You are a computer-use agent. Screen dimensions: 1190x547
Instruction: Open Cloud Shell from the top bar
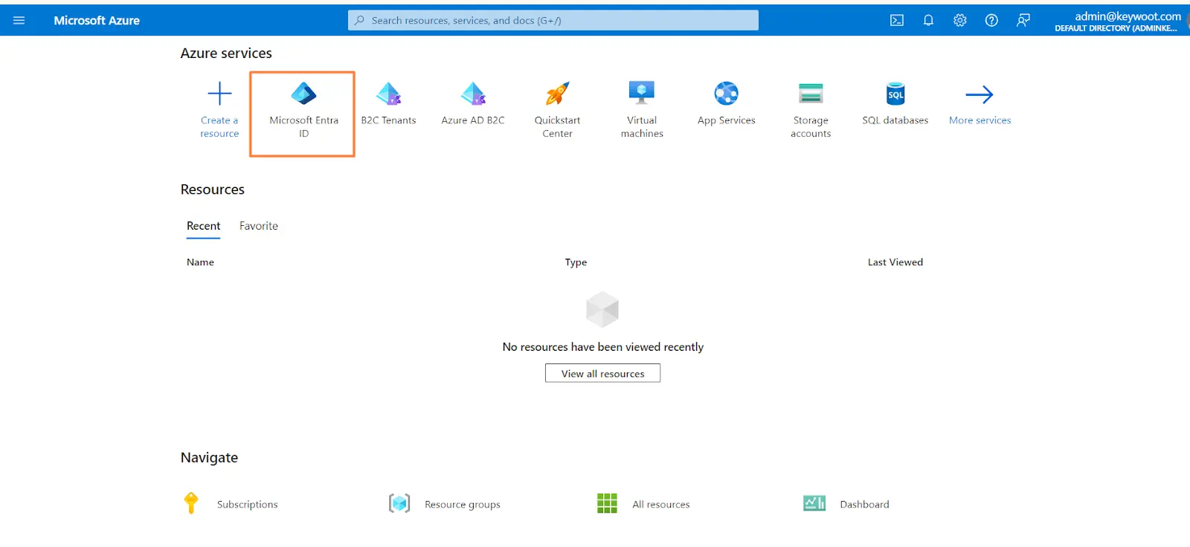click(897, 20)
